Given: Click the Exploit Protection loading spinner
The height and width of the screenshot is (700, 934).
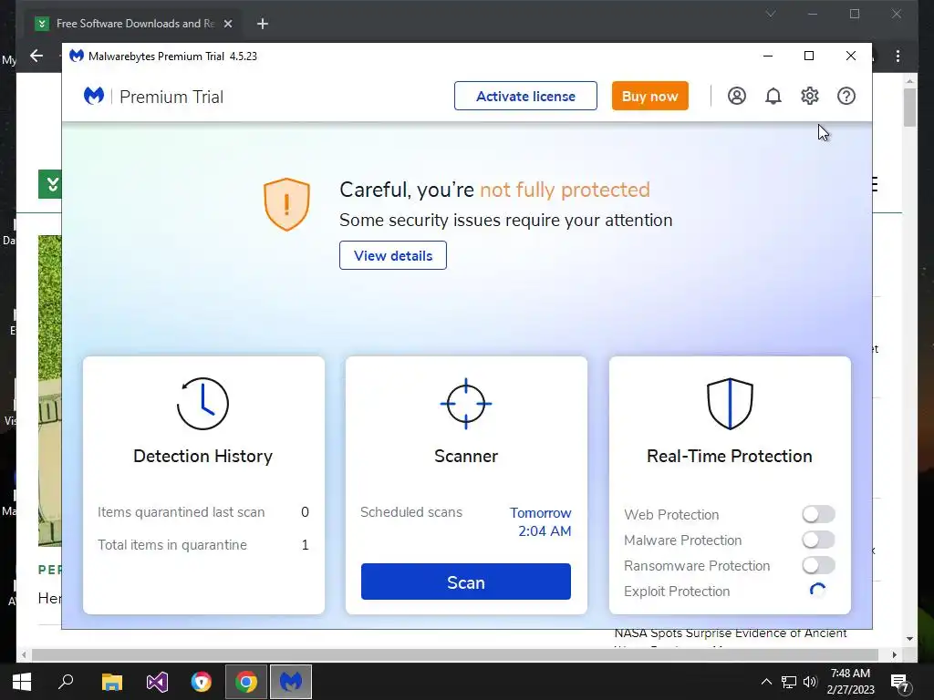Looking at the screenshot, I should (x=818, y=591).
